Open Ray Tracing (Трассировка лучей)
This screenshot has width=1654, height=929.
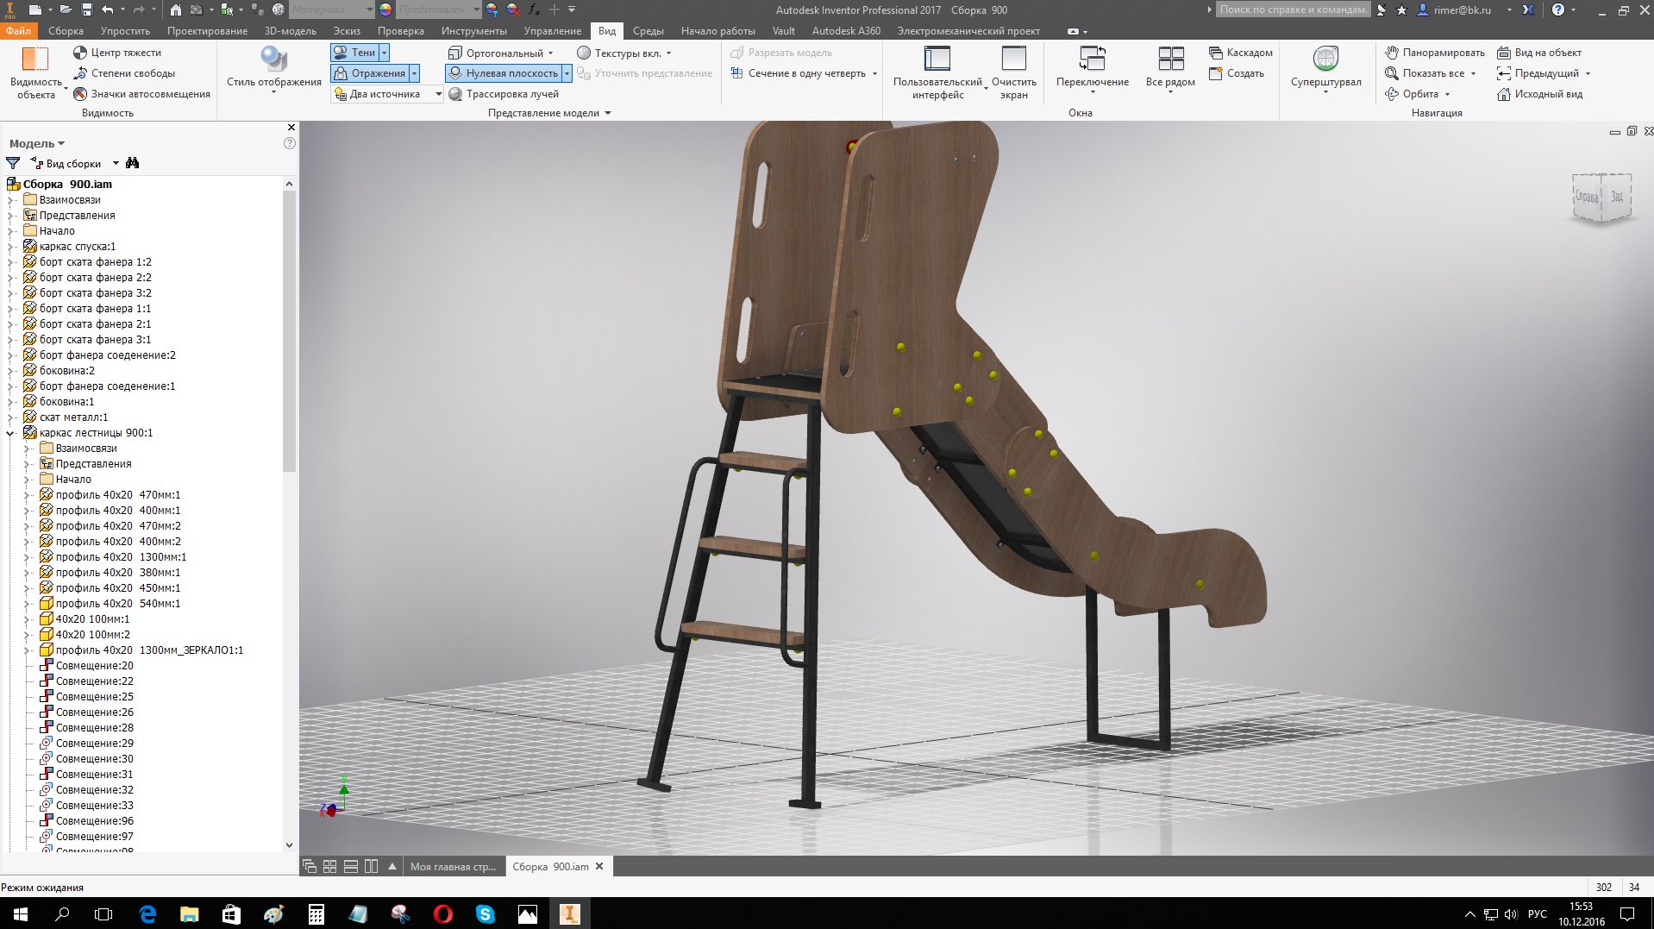pyautogui.click(x=456, y=94)
